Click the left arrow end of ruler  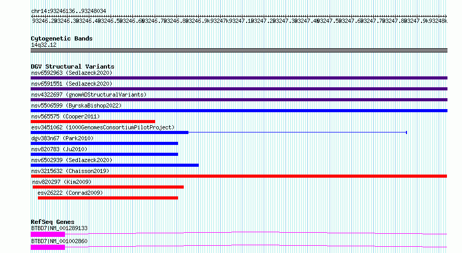pos(32,16)
